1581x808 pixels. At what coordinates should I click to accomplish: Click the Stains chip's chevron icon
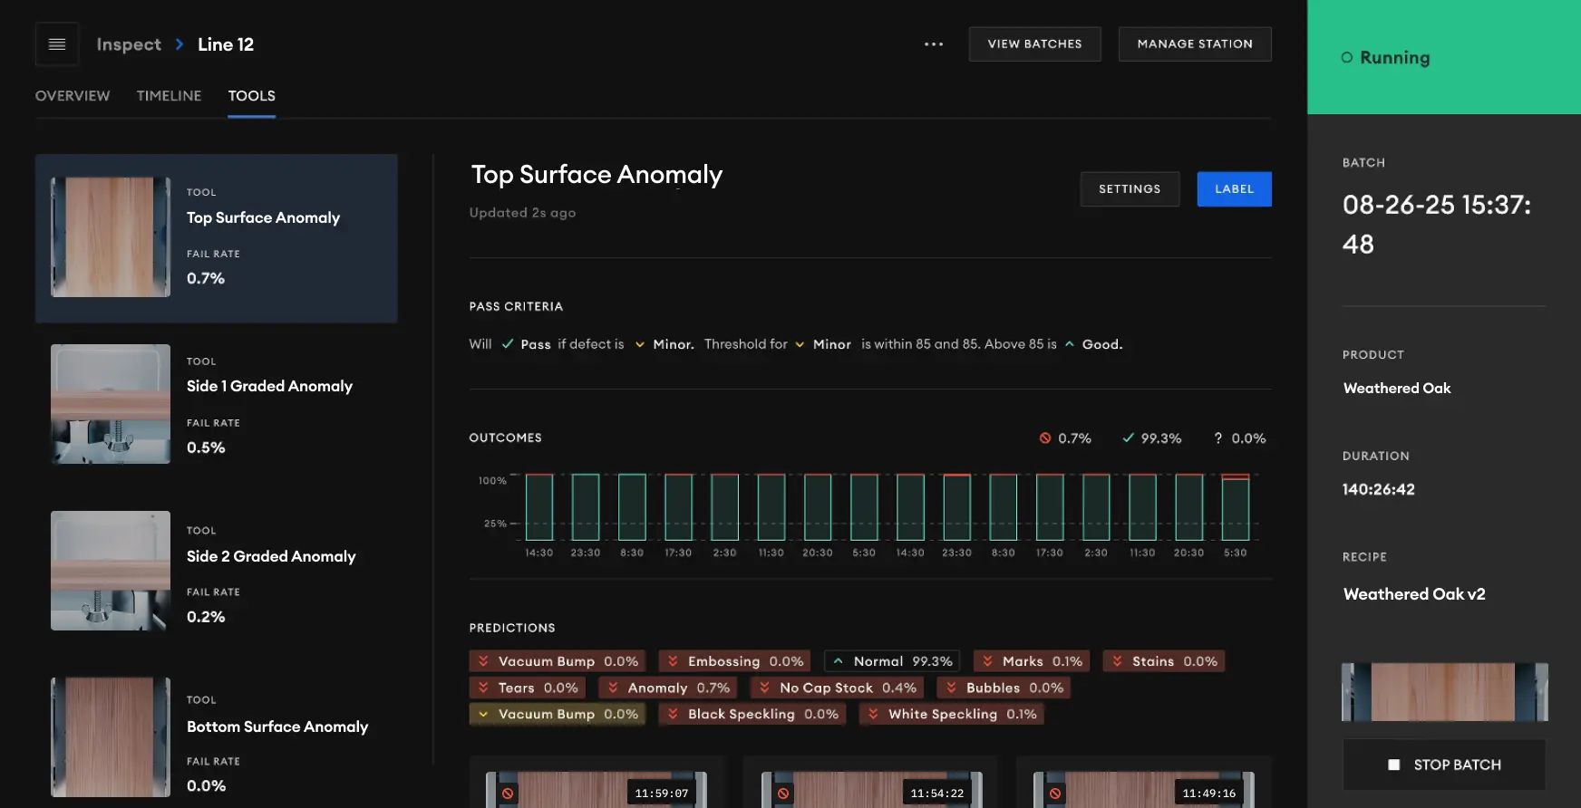[x=1118, y=661]
